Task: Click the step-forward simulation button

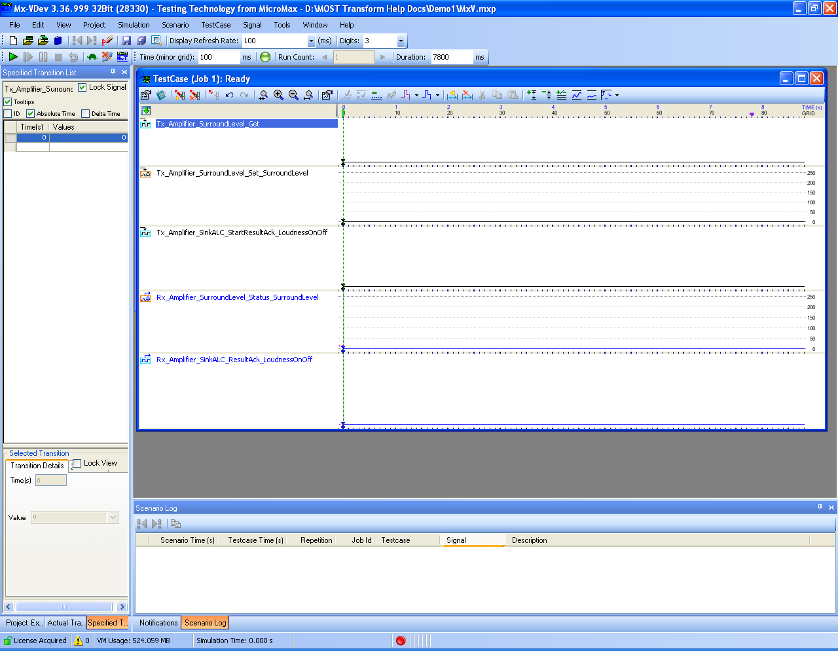Action: coord(28,57)
